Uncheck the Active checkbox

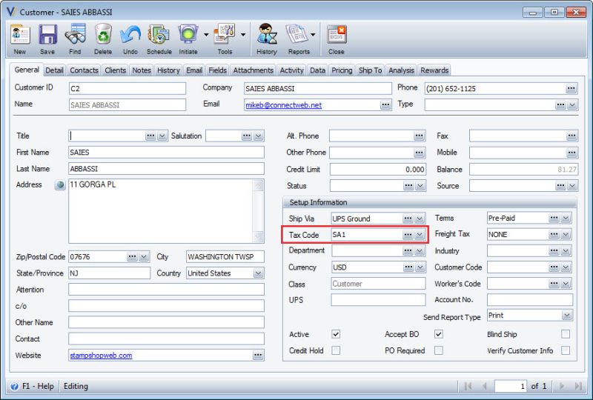coord(336,334)
